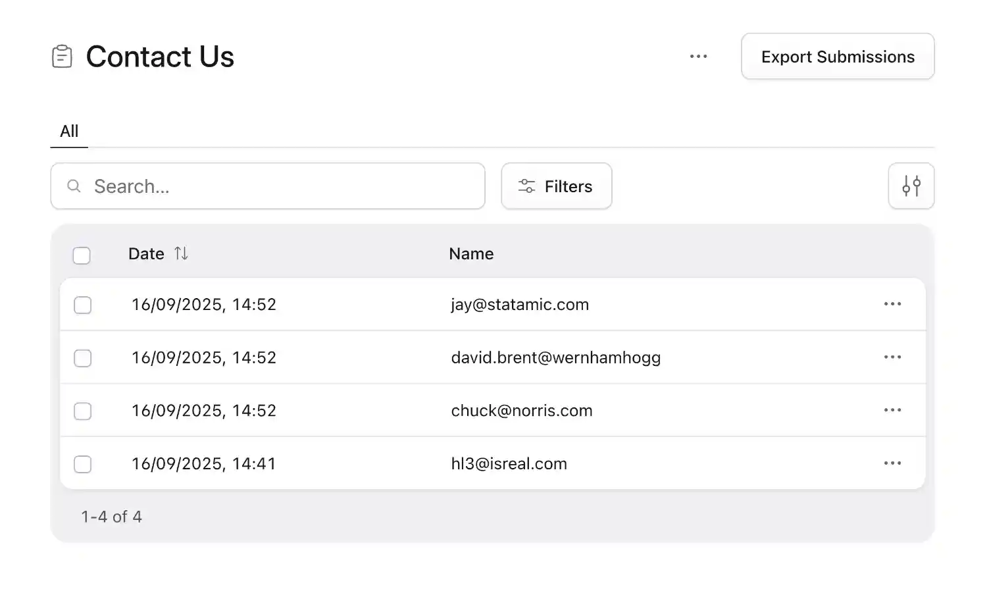
Task: Check the row for david.brent@wernhamhogg
Action: point(83,358)
